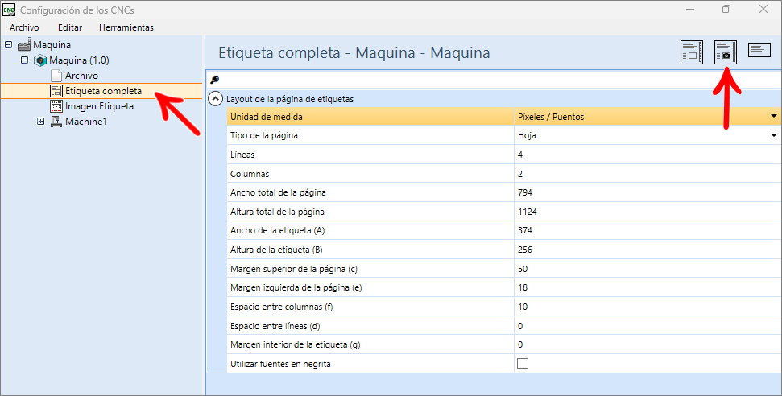The width and height of the screenshot is (782, 396).
Task: Click the Líneas value field
Action: coord(644,155)
